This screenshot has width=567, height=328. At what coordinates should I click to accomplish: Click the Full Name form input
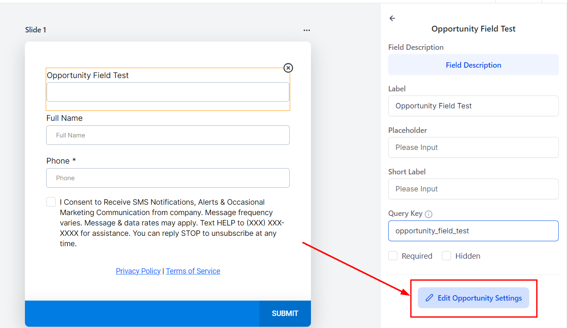[168, 135]
